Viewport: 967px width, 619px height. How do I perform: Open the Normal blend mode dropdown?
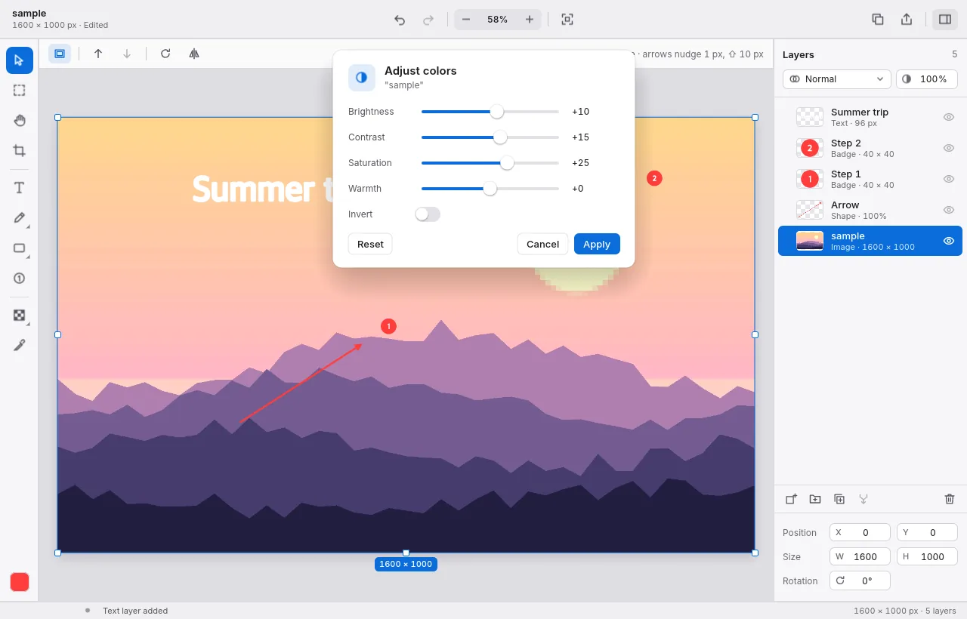pyautogui.click(x=837, y=79)
